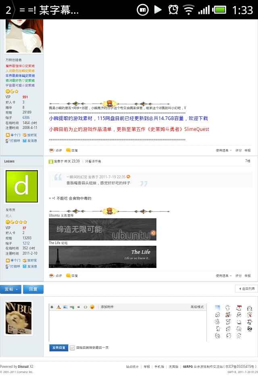Submit with the 发表回复 button
The image size is (258, 388).
click(59, 348)
